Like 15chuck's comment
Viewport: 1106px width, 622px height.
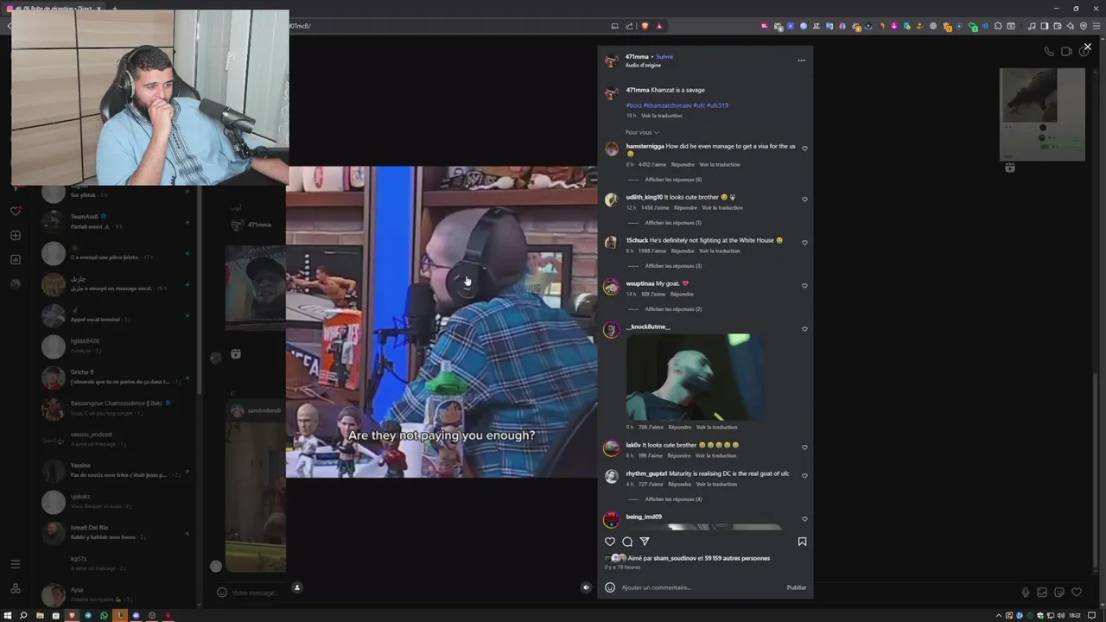[x=804, y=243]
